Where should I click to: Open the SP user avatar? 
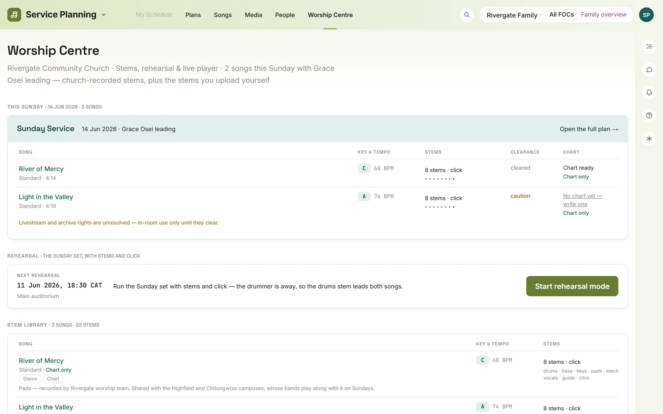tap(646, 15)
